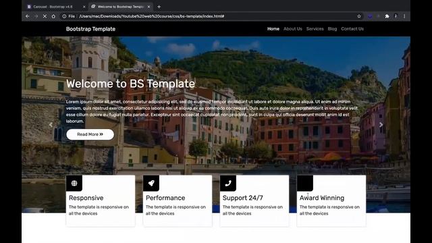
Task: Click the globe icon on Responsive card
Action: (x=74, y=183)
